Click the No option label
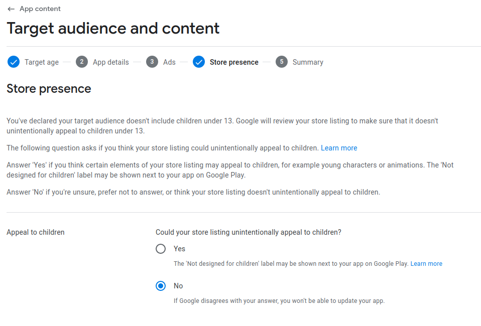The height and width of the screenshot is (326, 481). (x=178, y=286)
